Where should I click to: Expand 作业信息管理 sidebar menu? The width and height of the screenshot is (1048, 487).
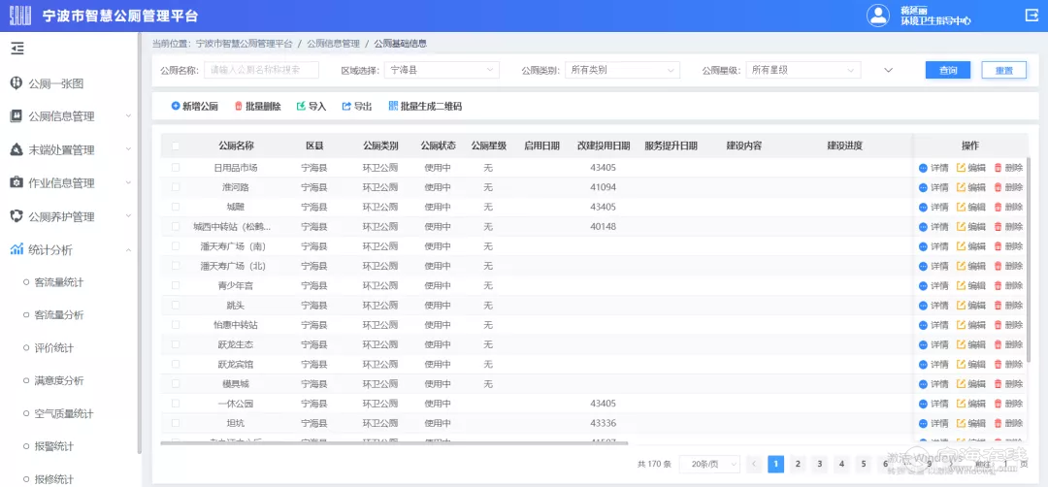[x=71, y=183]
